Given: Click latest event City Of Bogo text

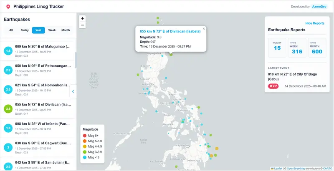Looking at the screenshot, I should point(293,77).
